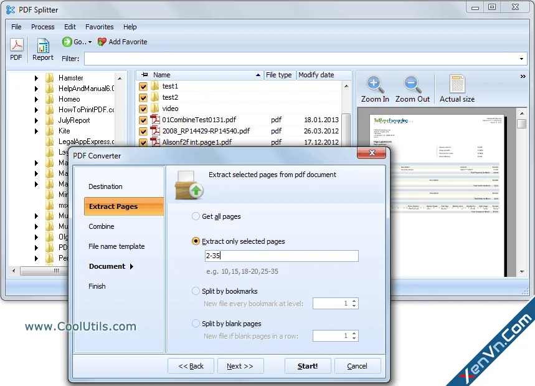
Task: Expand the Homeo tree node
Action: pos(36,99)
